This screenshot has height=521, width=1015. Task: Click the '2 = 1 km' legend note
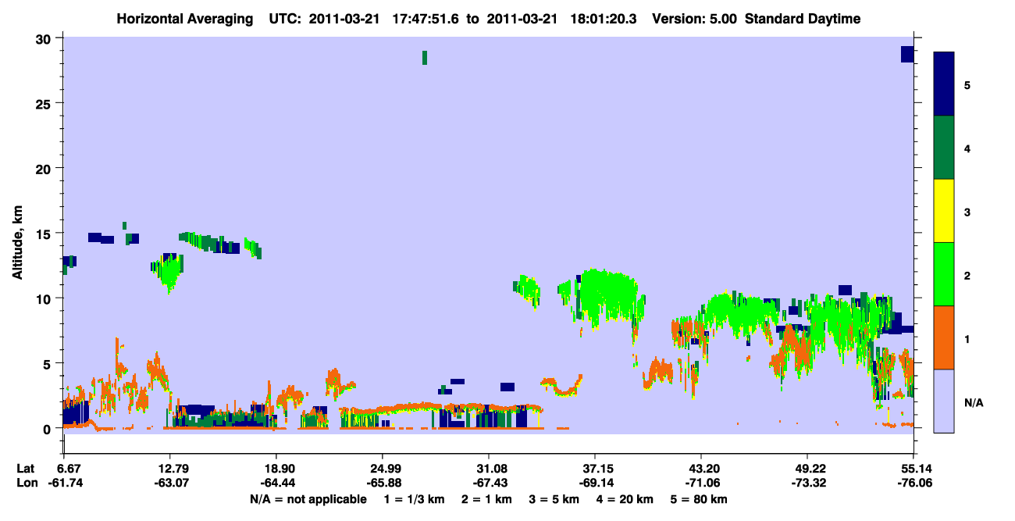click(x=489, y=499)
